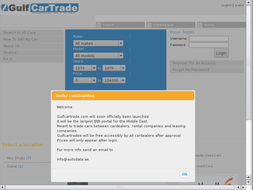Click the Controlpanel tab's square icon
This screenshot has height=190, width=253.
pos(149,25)
